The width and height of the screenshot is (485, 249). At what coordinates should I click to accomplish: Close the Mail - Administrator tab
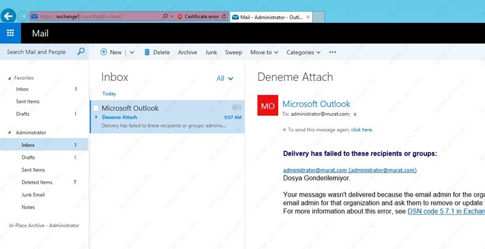308,17
